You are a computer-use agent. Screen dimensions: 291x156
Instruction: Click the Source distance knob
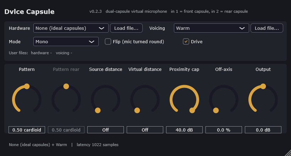pos(105,100)
